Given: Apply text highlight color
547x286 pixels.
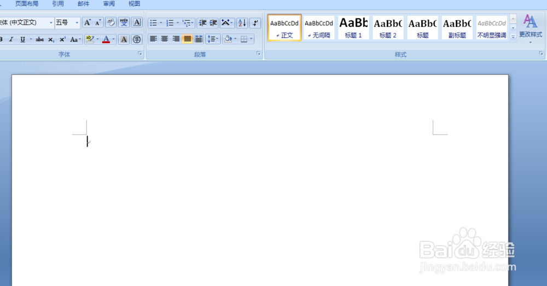Looking at the screenshot, I should pyautogui.click(x=90, y=39).
